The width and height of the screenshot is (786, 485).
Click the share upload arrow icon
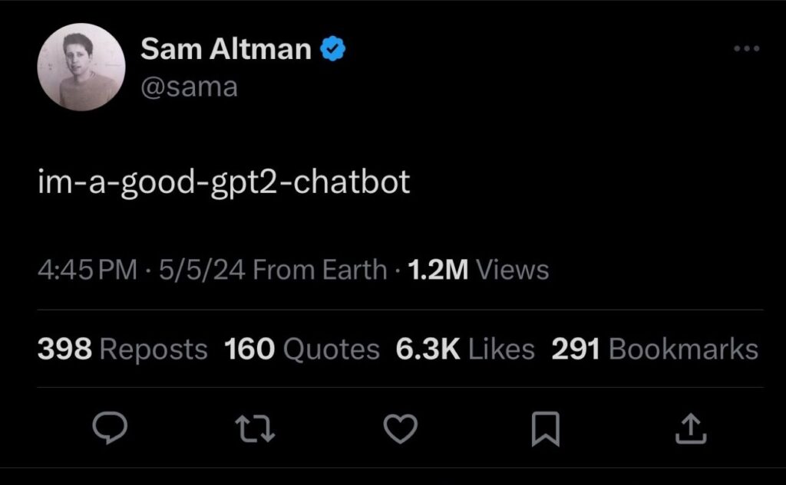click(689, 429)
